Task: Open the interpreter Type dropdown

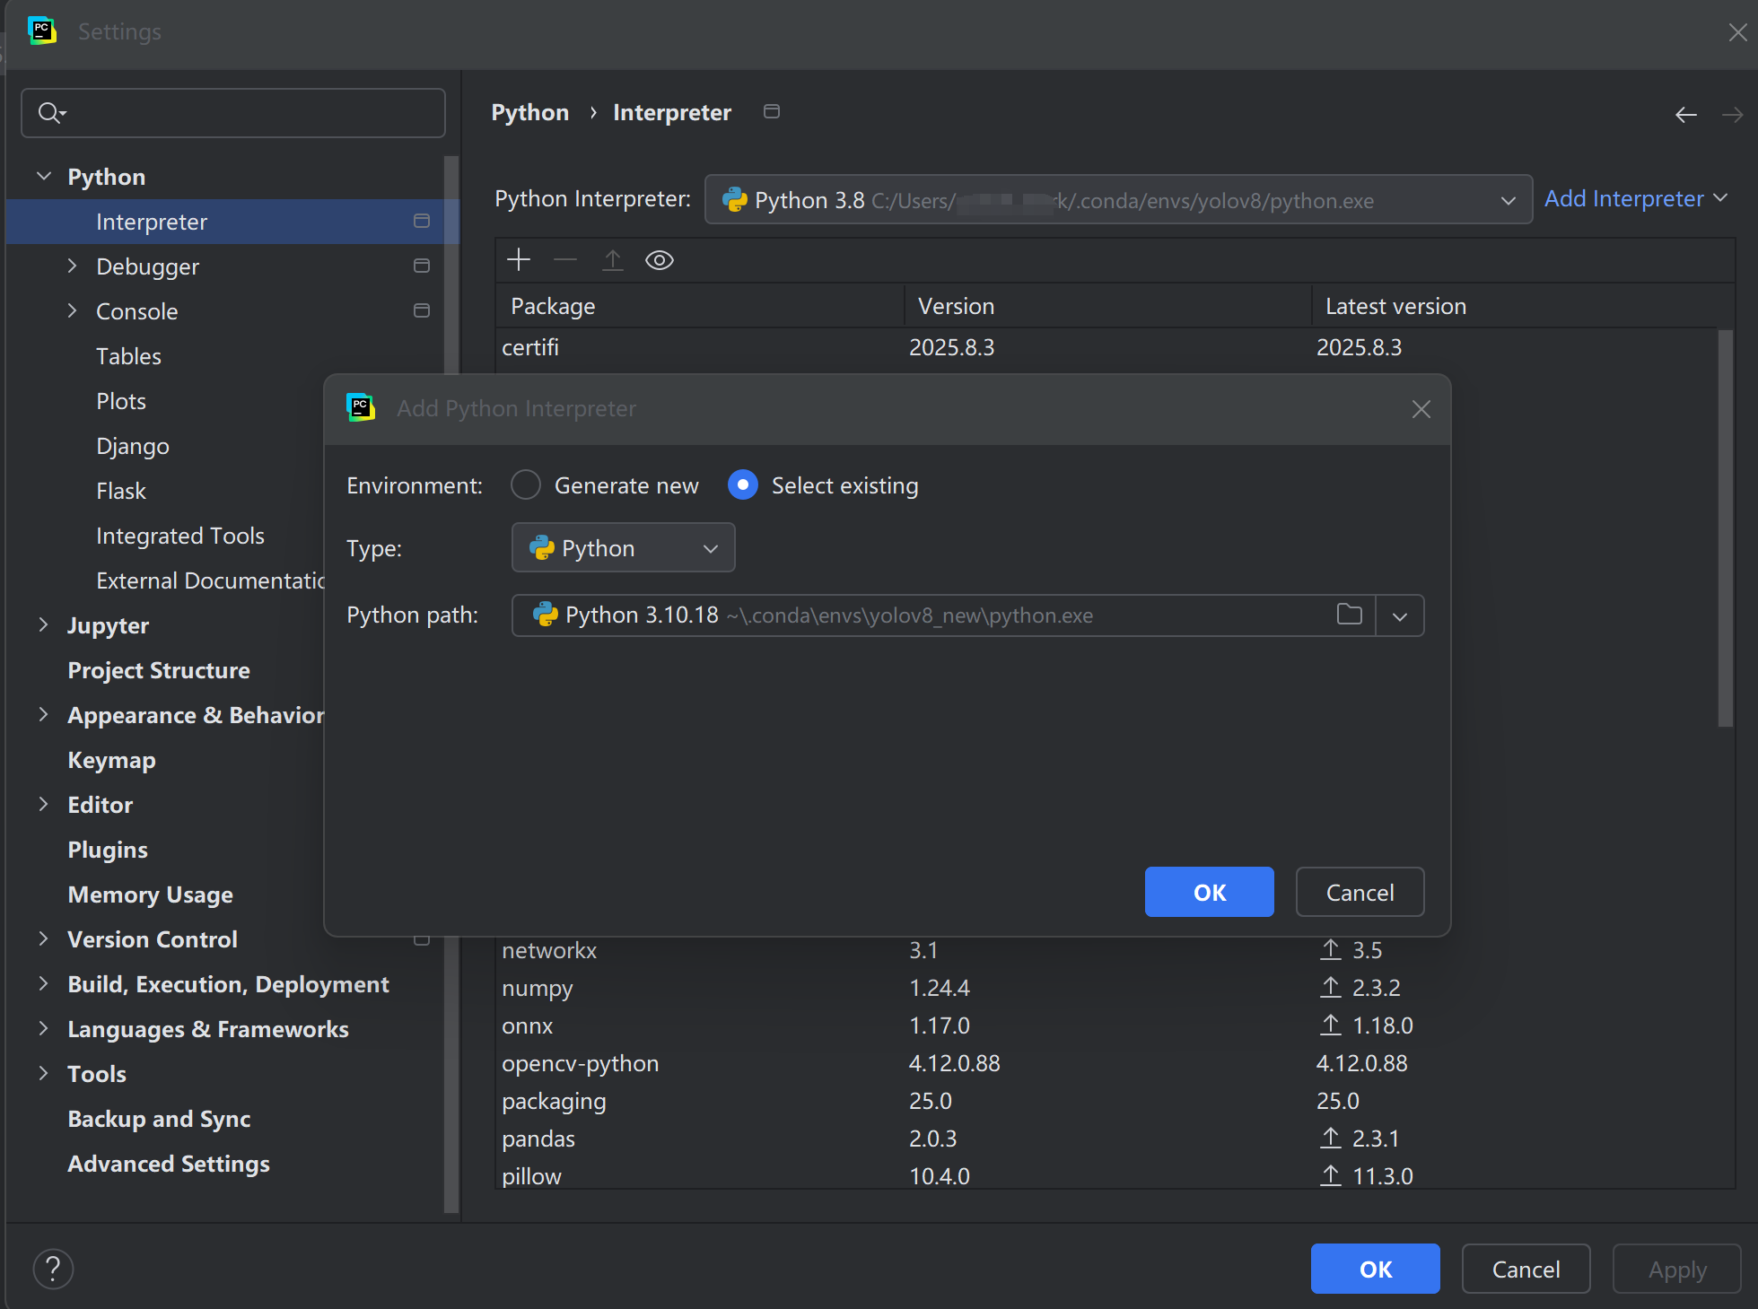Action: coord(709,547)
